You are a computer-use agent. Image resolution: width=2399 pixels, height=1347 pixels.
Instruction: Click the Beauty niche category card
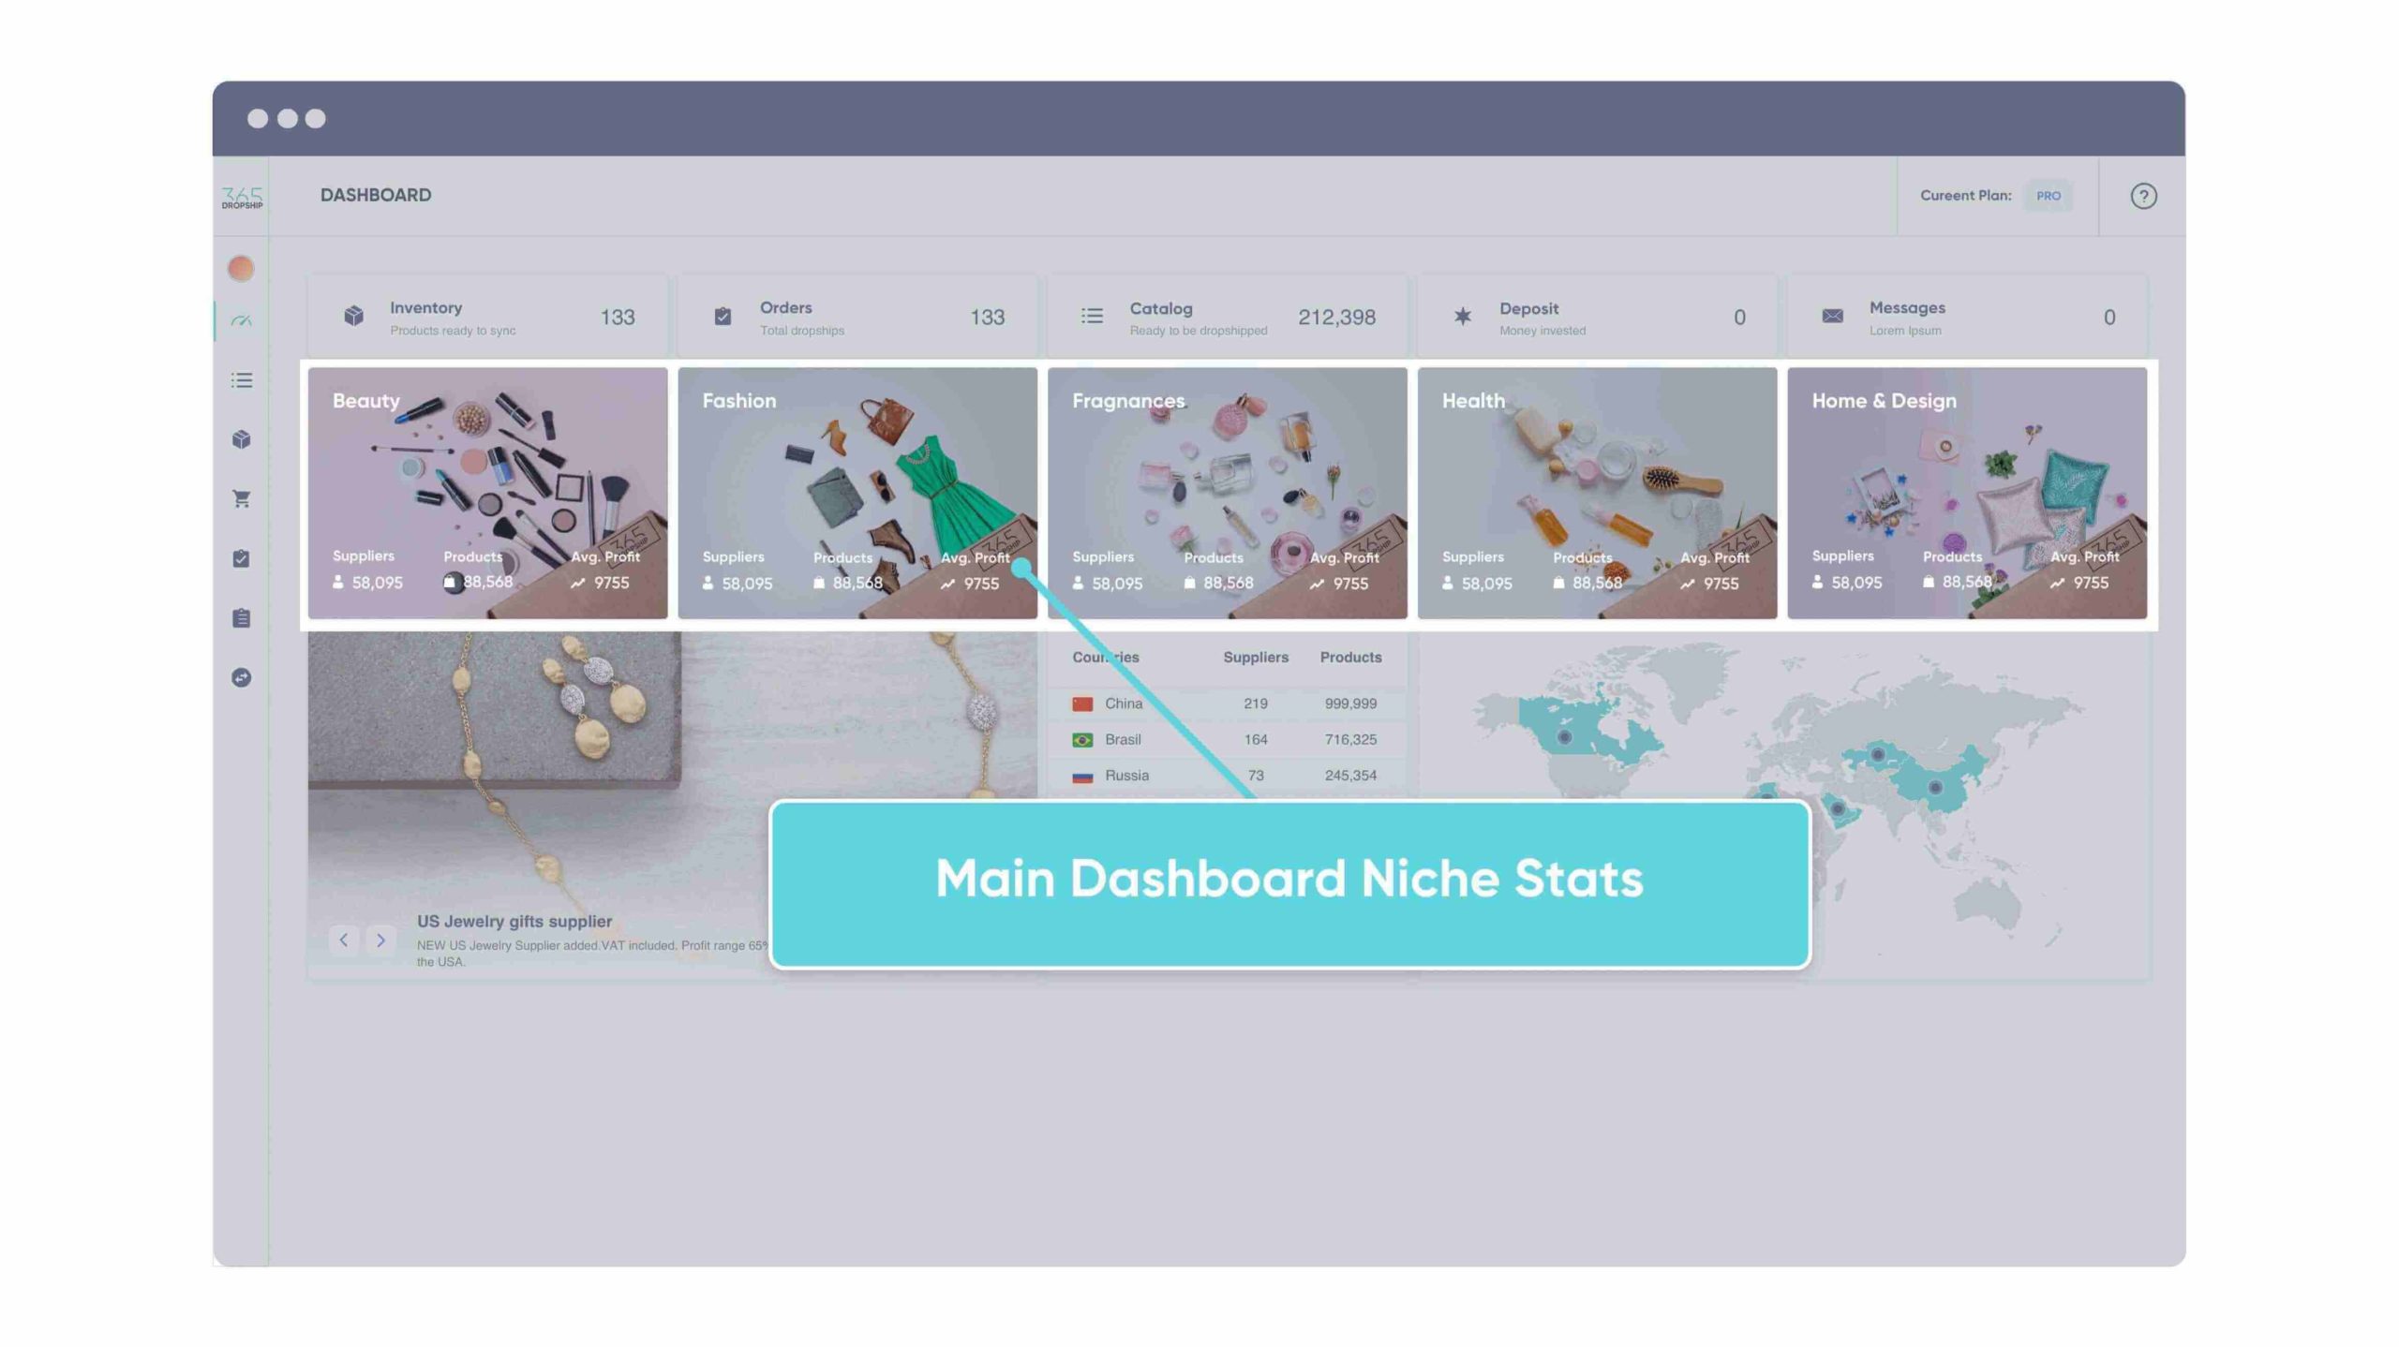pos(487,493)
